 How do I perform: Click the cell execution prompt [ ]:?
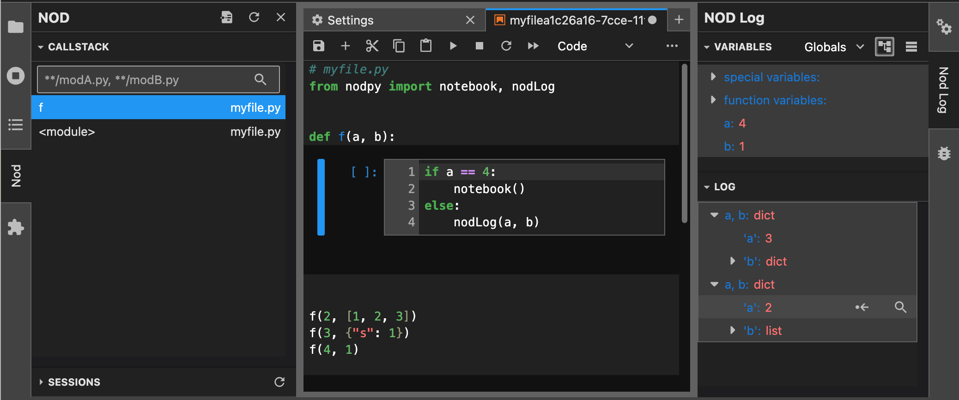tap(364, 172)
